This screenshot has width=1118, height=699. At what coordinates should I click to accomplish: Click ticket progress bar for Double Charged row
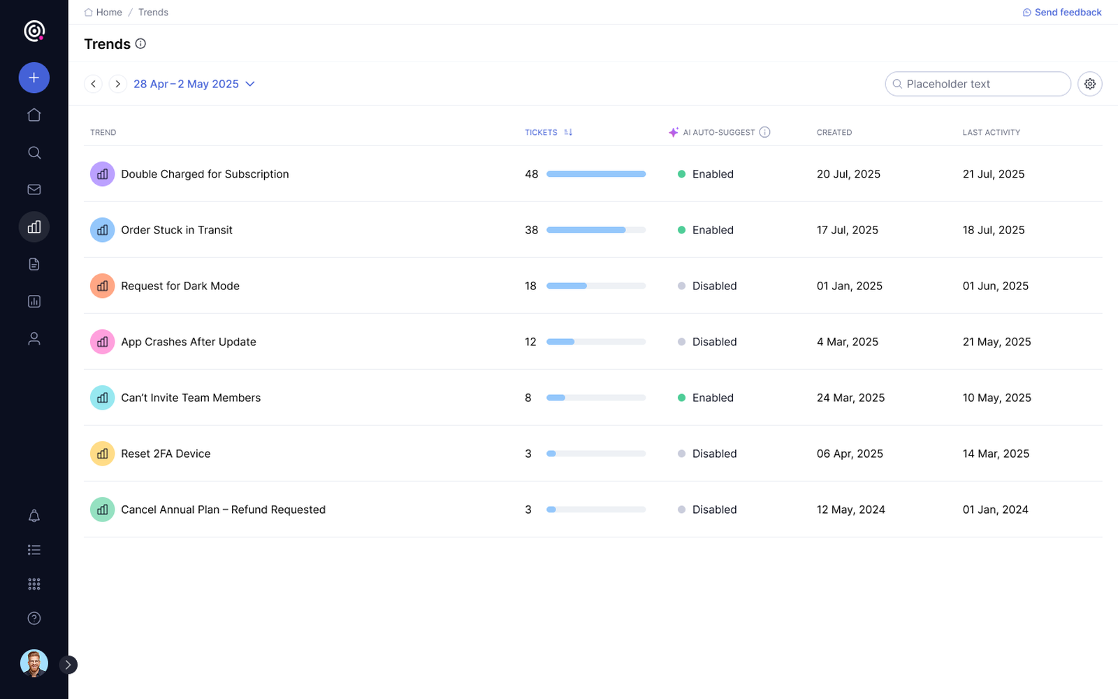coord(596,174)
